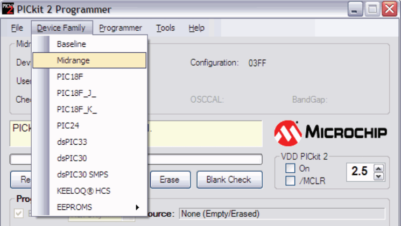Click the Blank Check button
This screenshot has height=226, width=401.
point(229,180)
